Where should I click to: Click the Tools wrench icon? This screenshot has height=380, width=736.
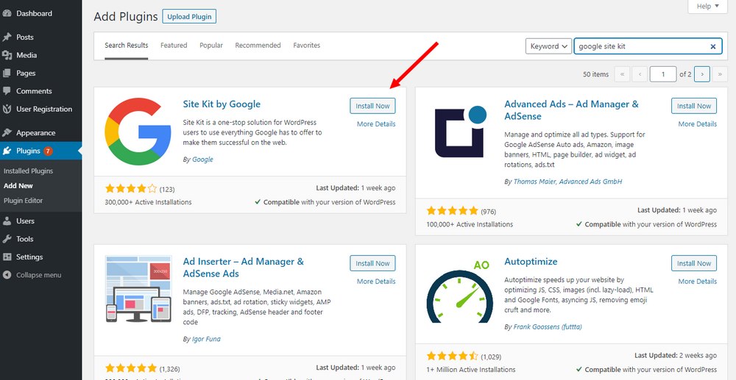pyautogui.click(x=7, y=239)
